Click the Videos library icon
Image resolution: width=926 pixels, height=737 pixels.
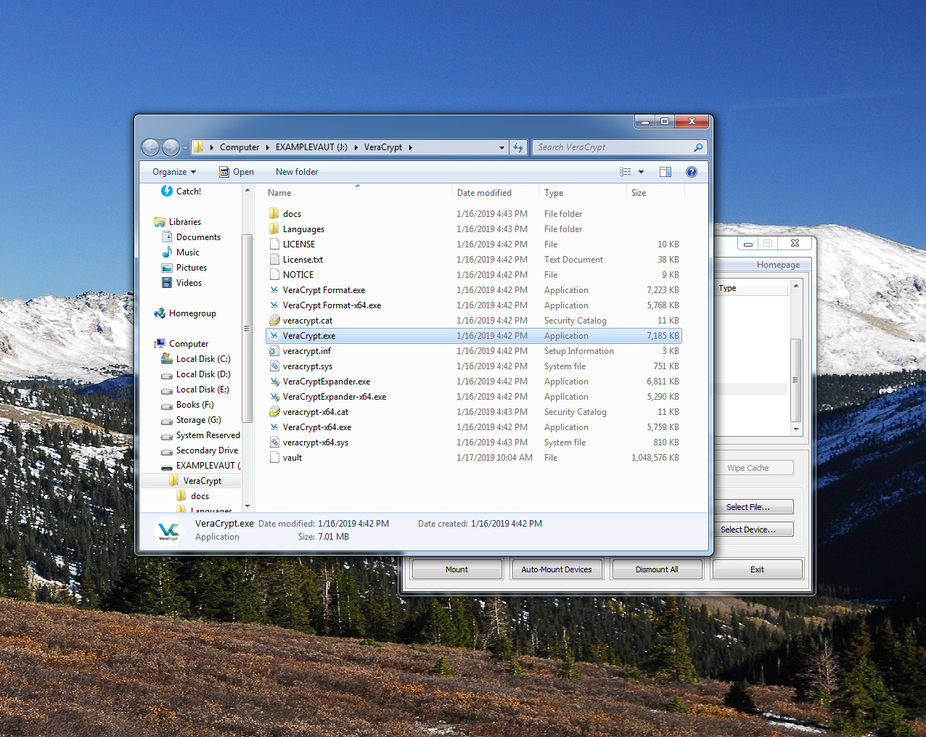pyautogui.click(x=167, y=283)
